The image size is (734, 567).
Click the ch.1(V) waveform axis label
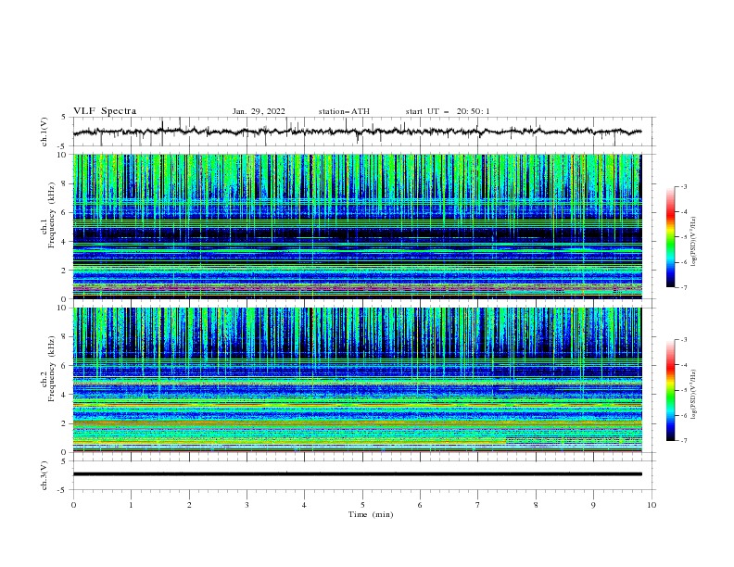coord(44,132)
